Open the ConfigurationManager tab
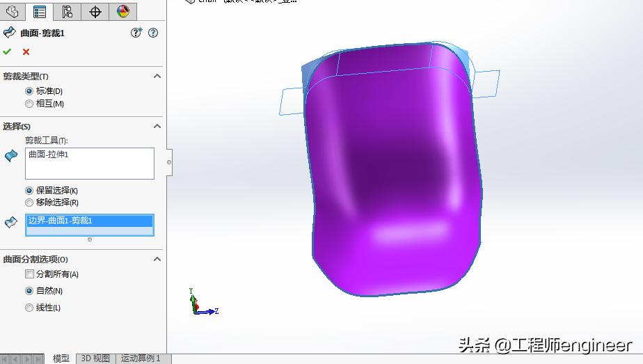Viewport: 643px width, 364px height. pos(68,11)
